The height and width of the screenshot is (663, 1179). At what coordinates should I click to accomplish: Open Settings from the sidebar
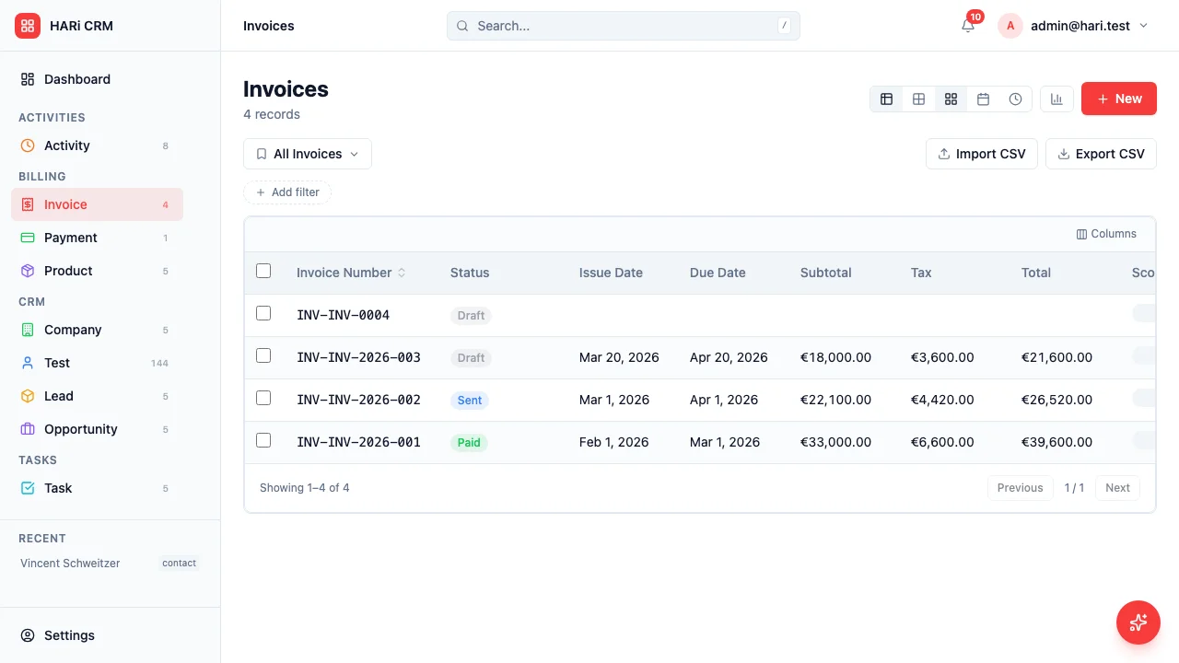click(x=69, y=635)
